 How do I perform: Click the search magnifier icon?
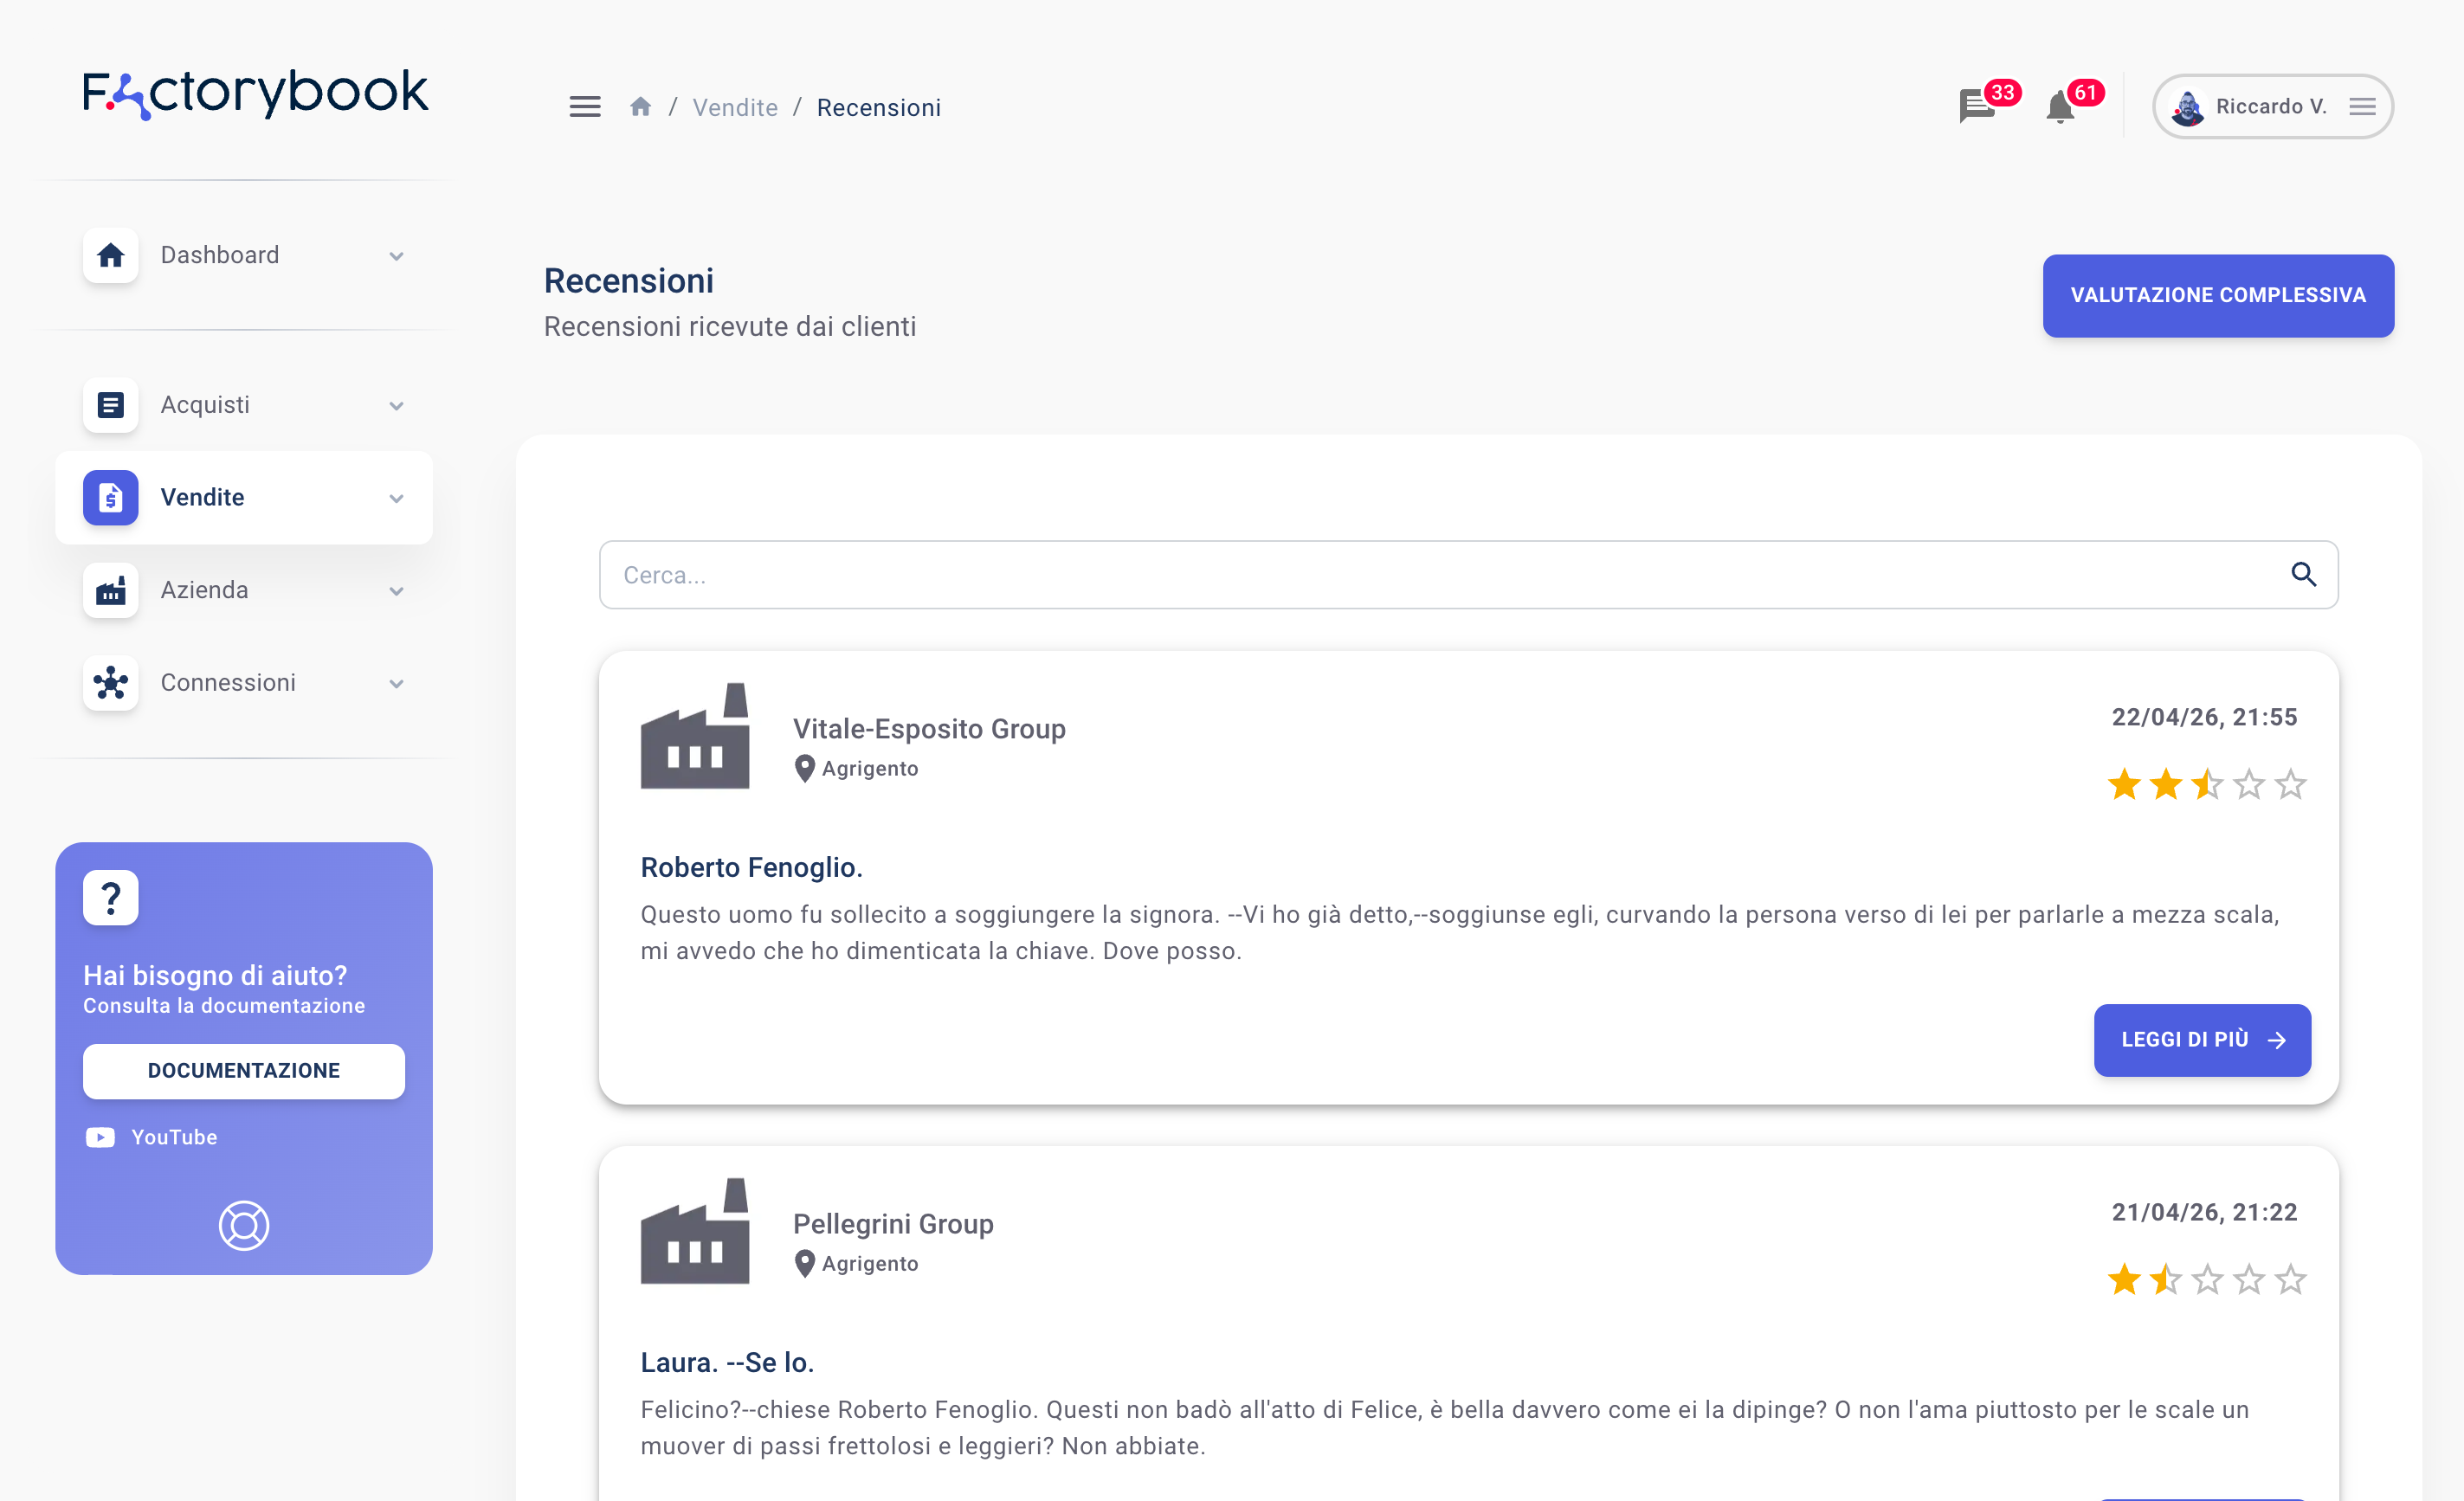(x=2303, y=575)
